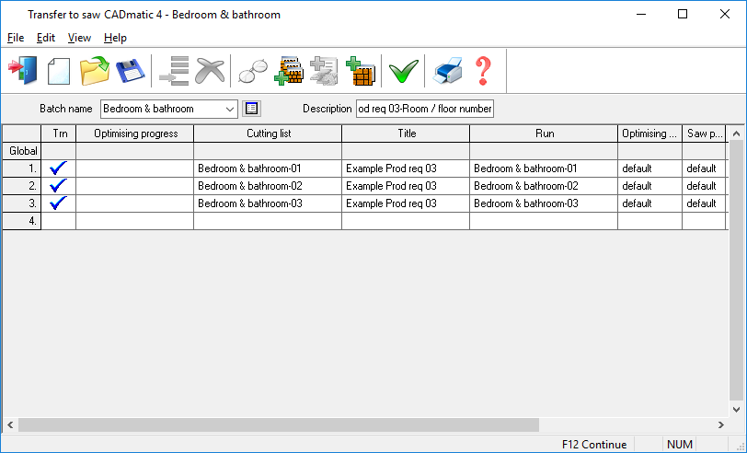The image size is (747, 453).
Task: Open the View menu
Action: click(x=79, y=38)
